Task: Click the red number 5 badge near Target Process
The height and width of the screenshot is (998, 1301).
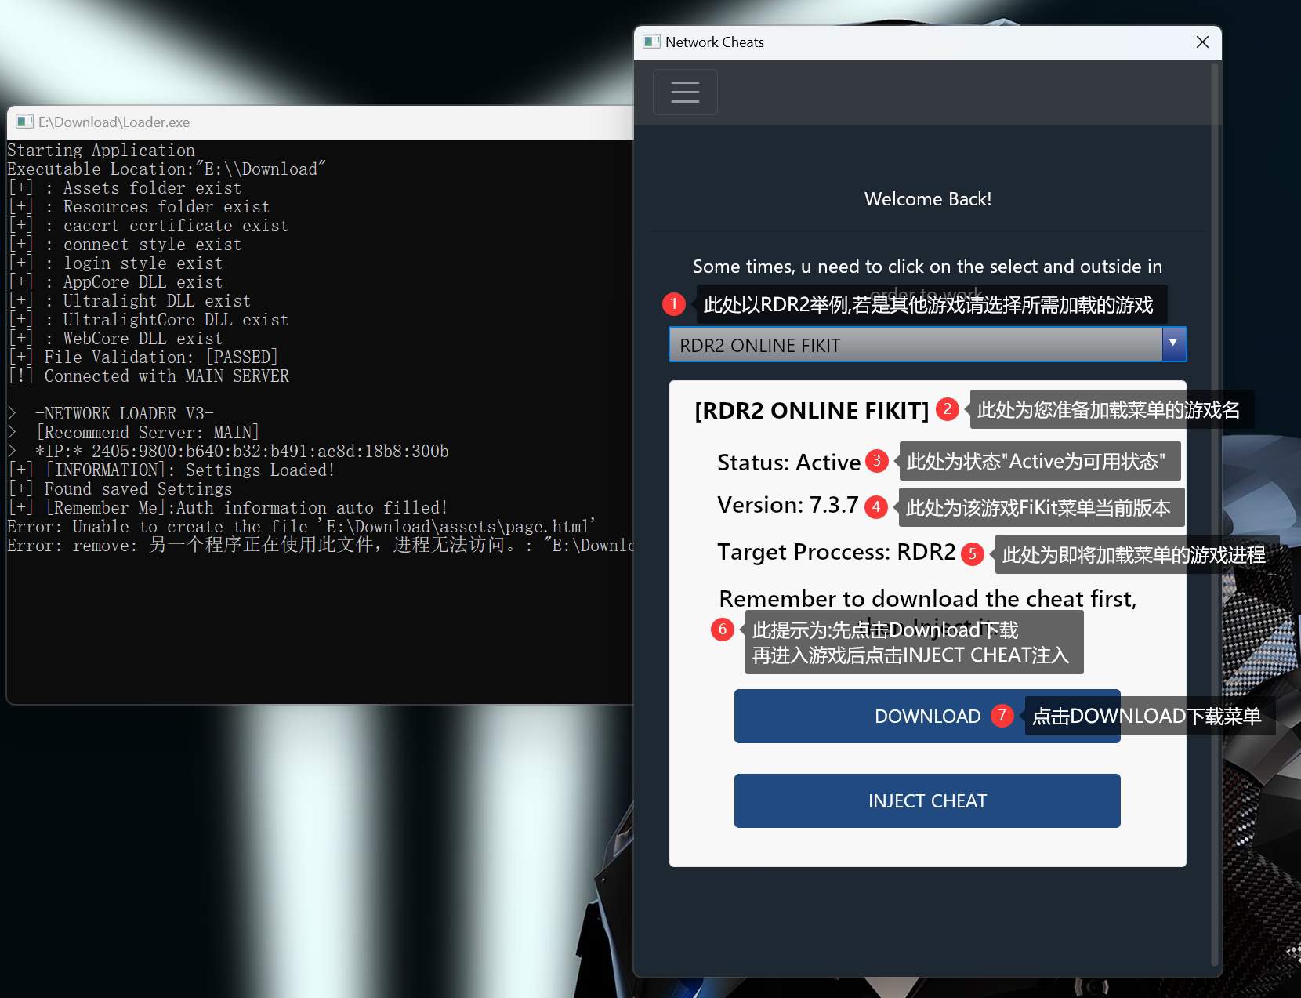Action: coord(972,554)
